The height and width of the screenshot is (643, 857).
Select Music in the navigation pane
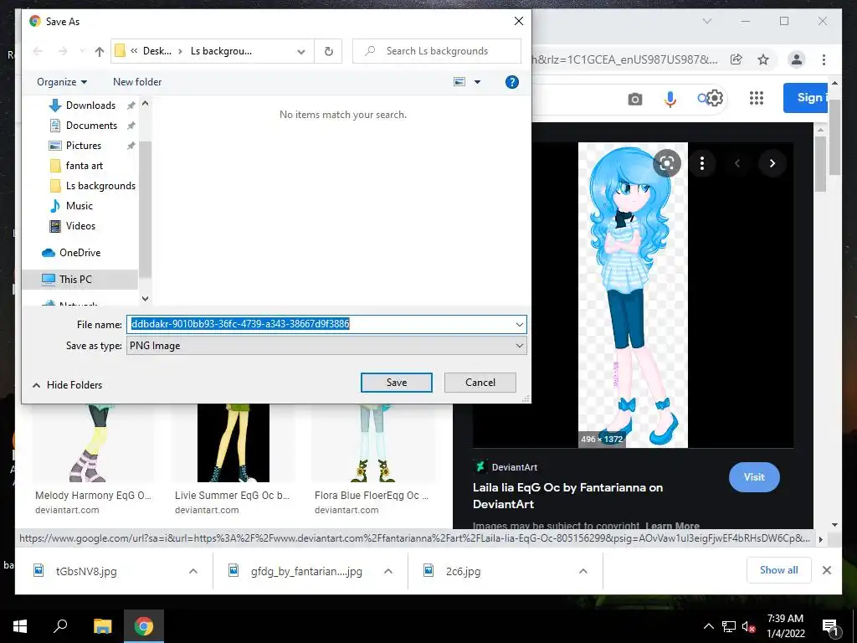tap(80, 206)
